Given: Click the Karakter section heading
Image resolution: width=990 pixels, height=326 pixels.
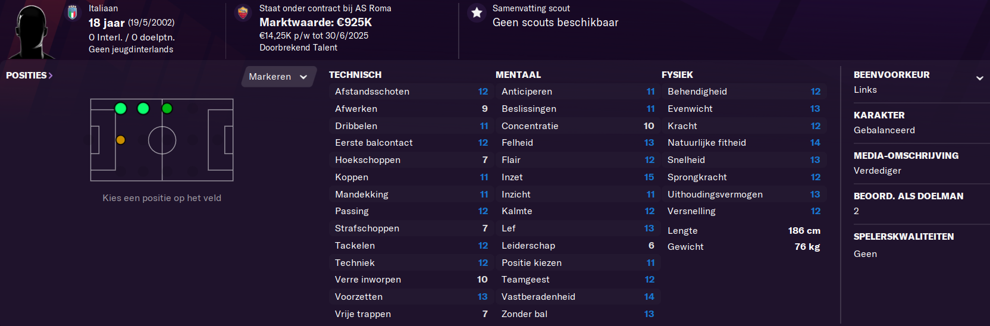Looking at the screenshot, I should [879, 115].
